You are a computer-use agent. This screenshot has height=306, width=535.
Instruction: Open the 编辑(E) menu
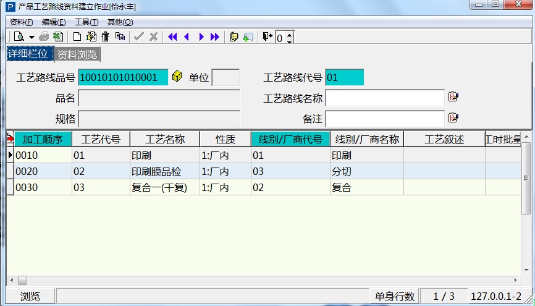[54, 22]
